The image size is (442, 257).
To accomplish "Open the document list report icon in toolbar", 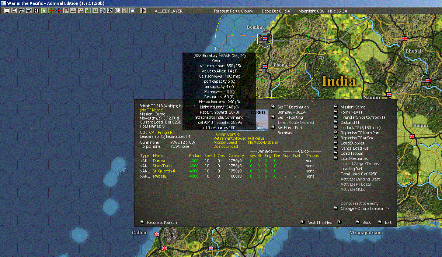I will [x=14, y=11].
